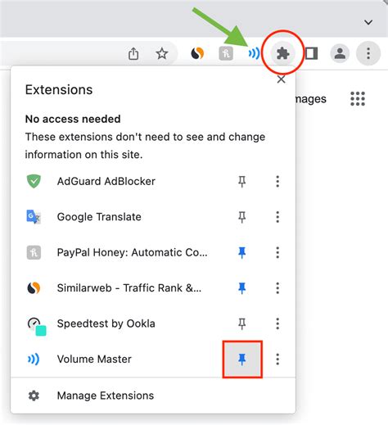388x425 pixels.
Task: Bookmark this page with star icon
Action: click(x=162, y=53)
